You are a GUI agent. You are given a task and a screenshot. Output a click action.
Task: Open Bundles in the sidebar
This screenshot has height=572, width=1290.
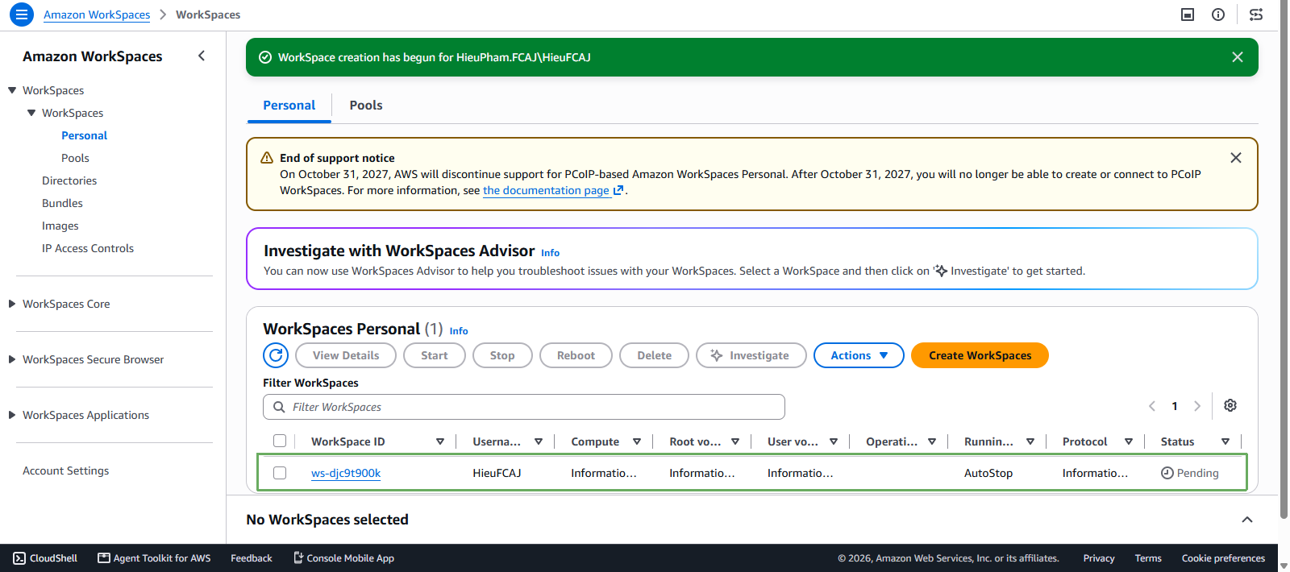tap(62, 203)
